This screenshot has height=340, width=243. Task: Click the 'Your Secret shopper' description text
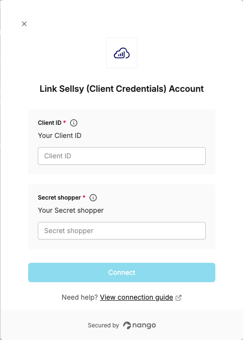(71, 210)
